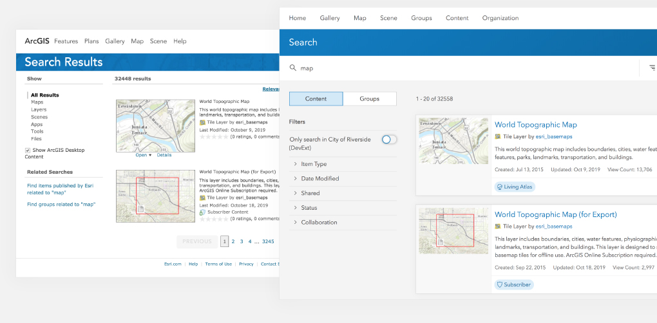The height and width of the screenshot is (323, 657).
Task: Click Tile Layer icon under World Topographic Map title
Action: click(498, 136)
